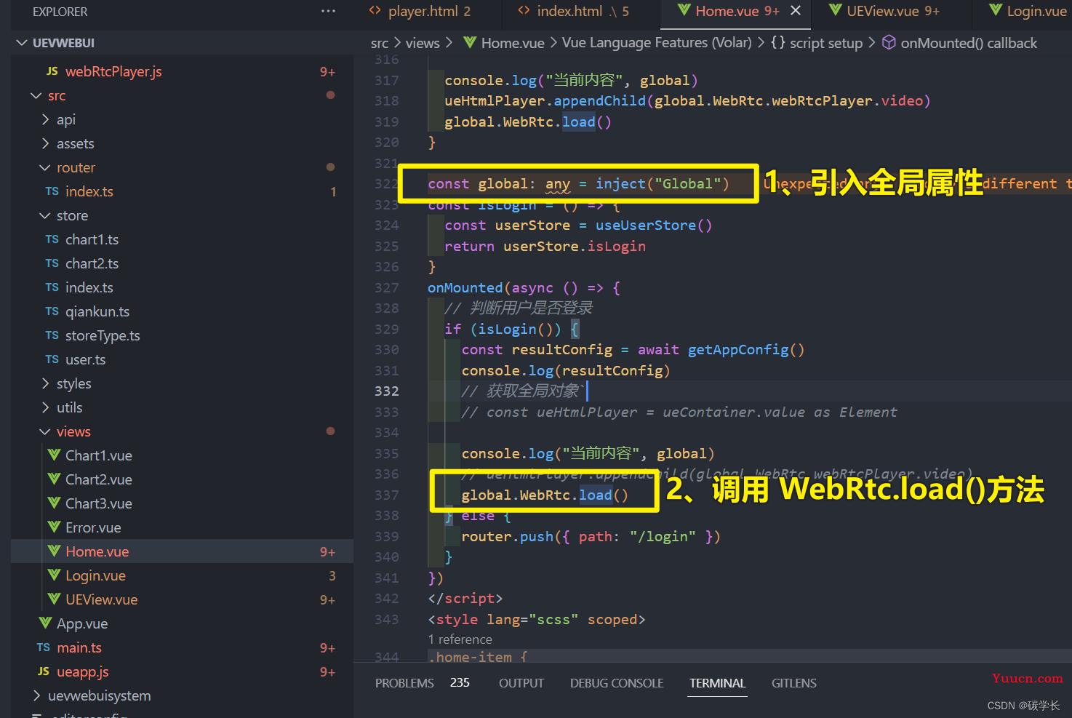The height and width of the screenshot is (718, 1072).
Task: Click 'Vue Language Features (Volar)' breadcrumb
Action: (657, 43)
